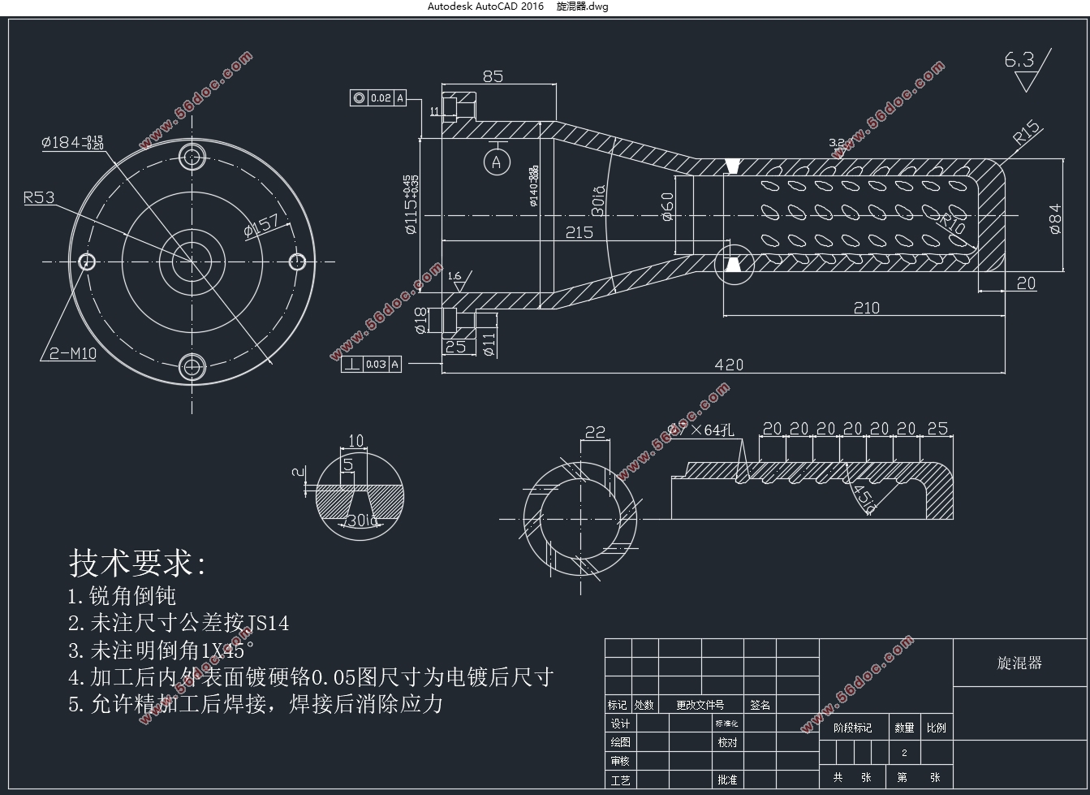The image size is (1090, 795).
Task: Click the 1.6 surface roughness symbol
Action: (455, 280)
